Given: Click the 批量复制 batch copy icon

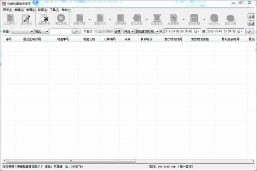Looking at the screenshot, I should (x=173, y=20).
